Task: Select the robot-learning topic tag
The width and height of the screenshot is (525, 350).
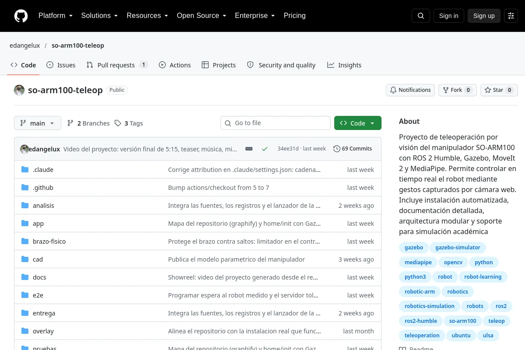Action: [x=483, y=277]
